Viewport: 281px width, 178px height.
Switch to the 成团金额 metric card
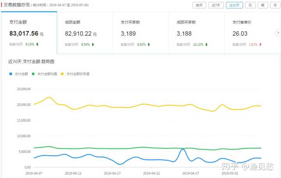coord(85,33)
